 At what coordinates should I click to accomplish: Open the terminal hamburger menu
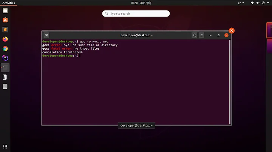[x=202, y=35]
